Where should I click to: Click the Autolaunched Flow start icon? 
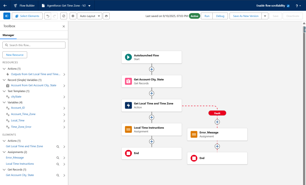pos(128,57)
